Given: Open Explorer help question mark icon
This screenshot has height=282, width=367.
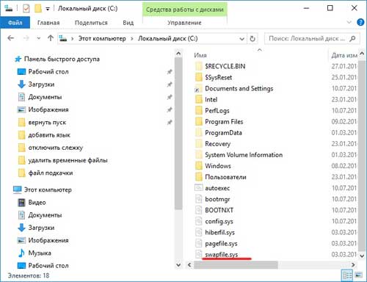Looking at the screenshot, I should [360, 22].
